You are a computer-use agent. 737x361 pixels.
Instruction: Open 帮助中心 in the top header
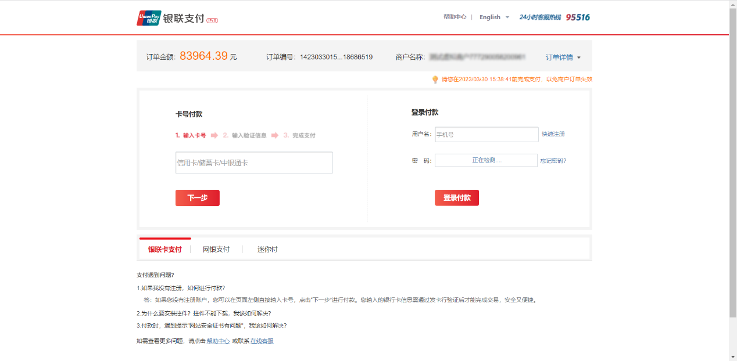pos(455,17)
